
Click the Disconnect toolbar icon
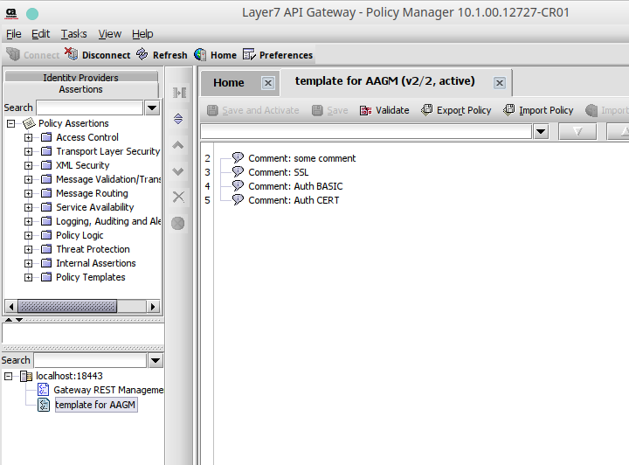tap(73, 54)
